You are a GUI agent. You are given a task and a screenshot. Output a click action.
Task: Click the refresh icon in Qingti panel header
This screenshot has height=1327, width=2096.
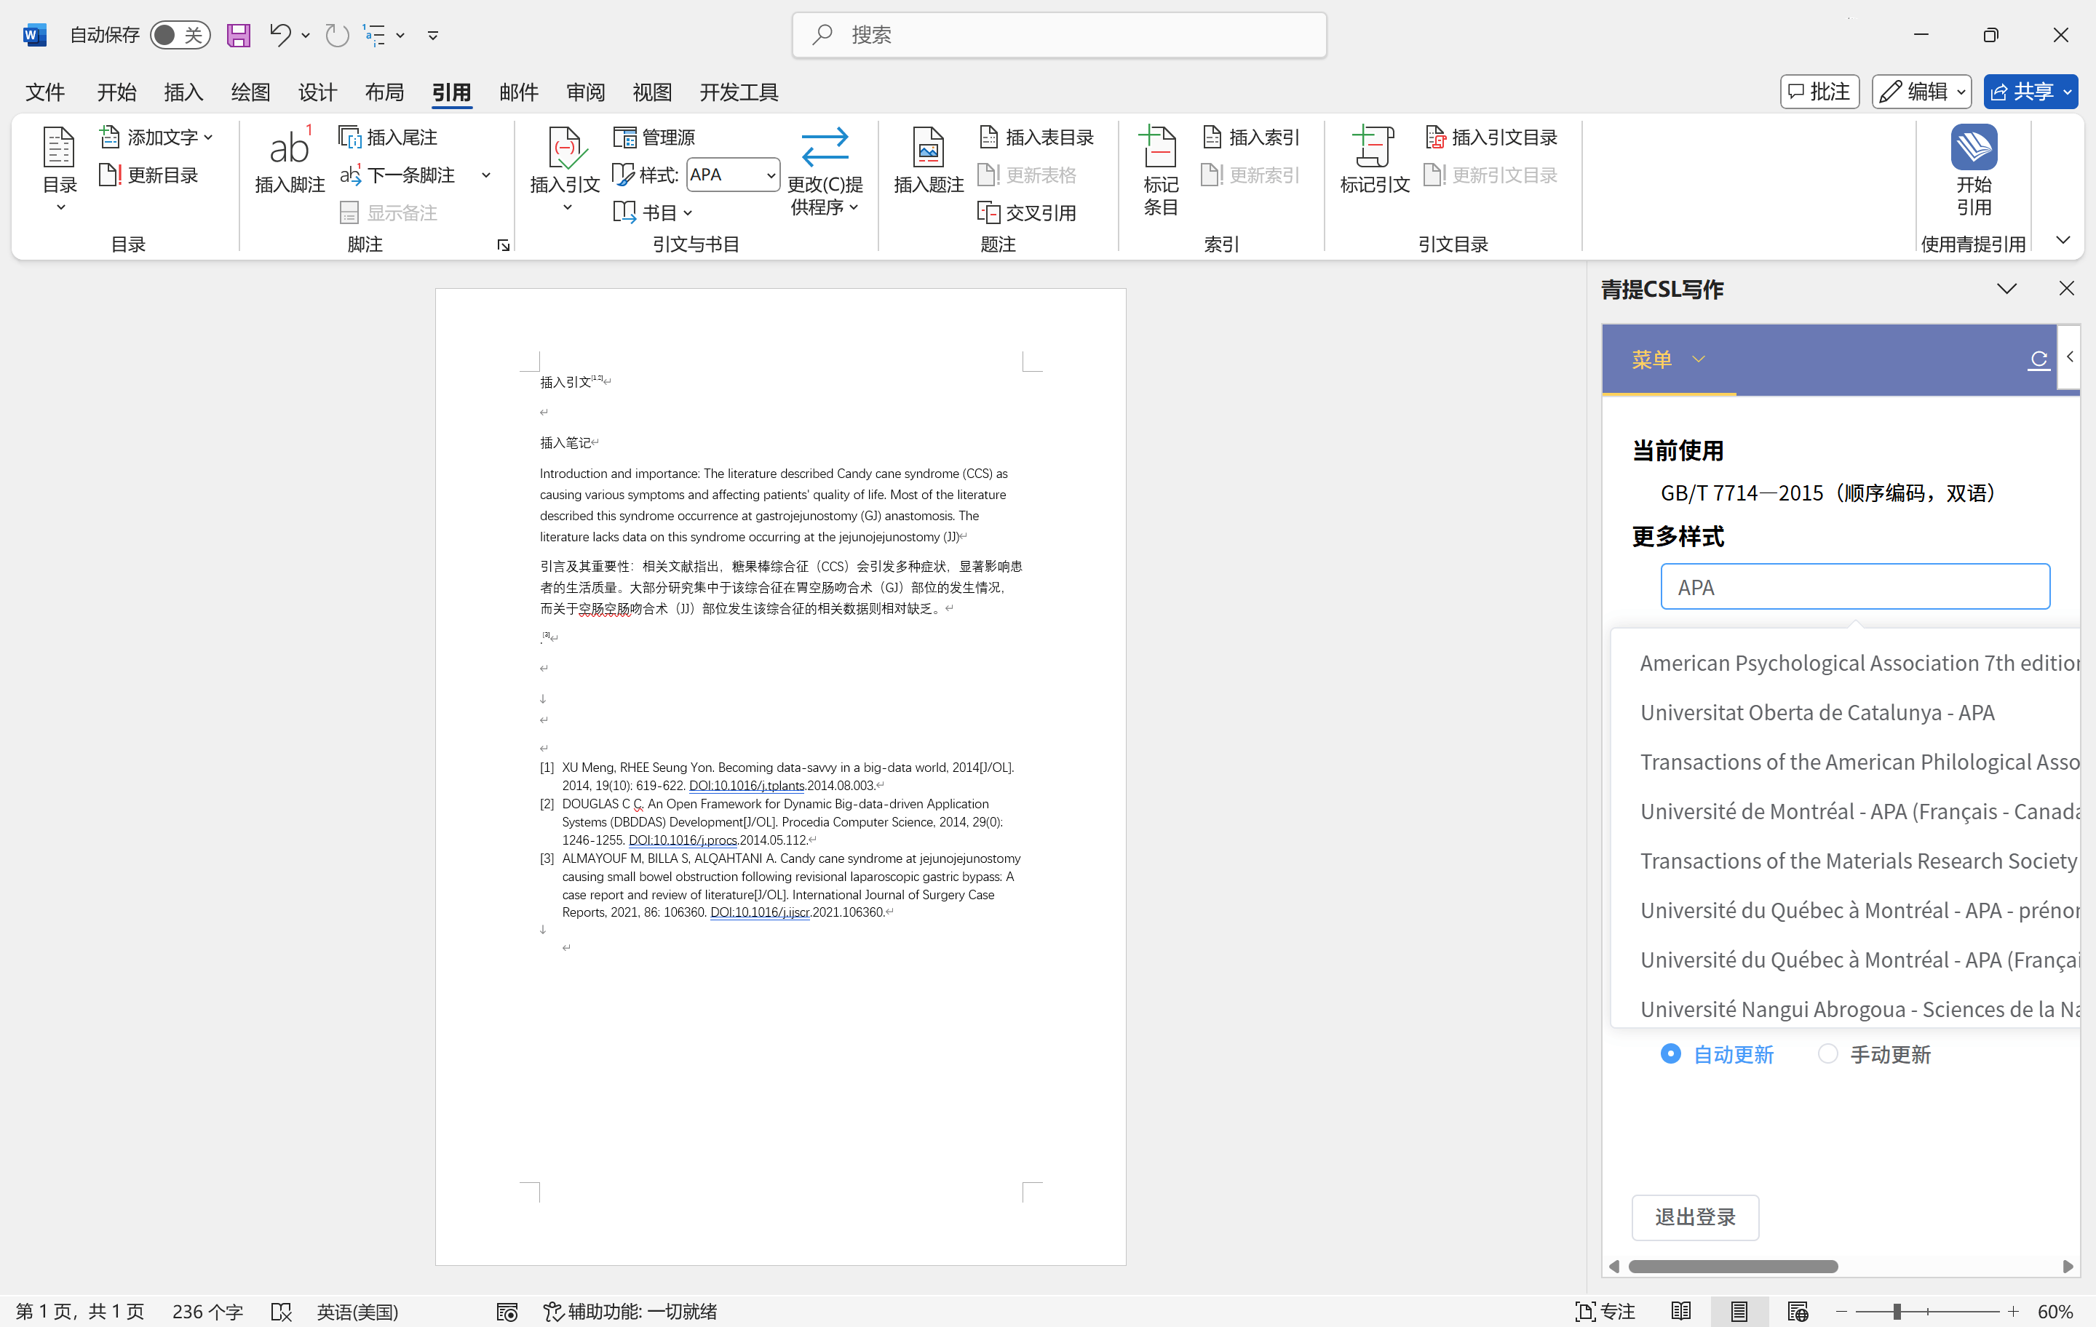[2038, 359]
